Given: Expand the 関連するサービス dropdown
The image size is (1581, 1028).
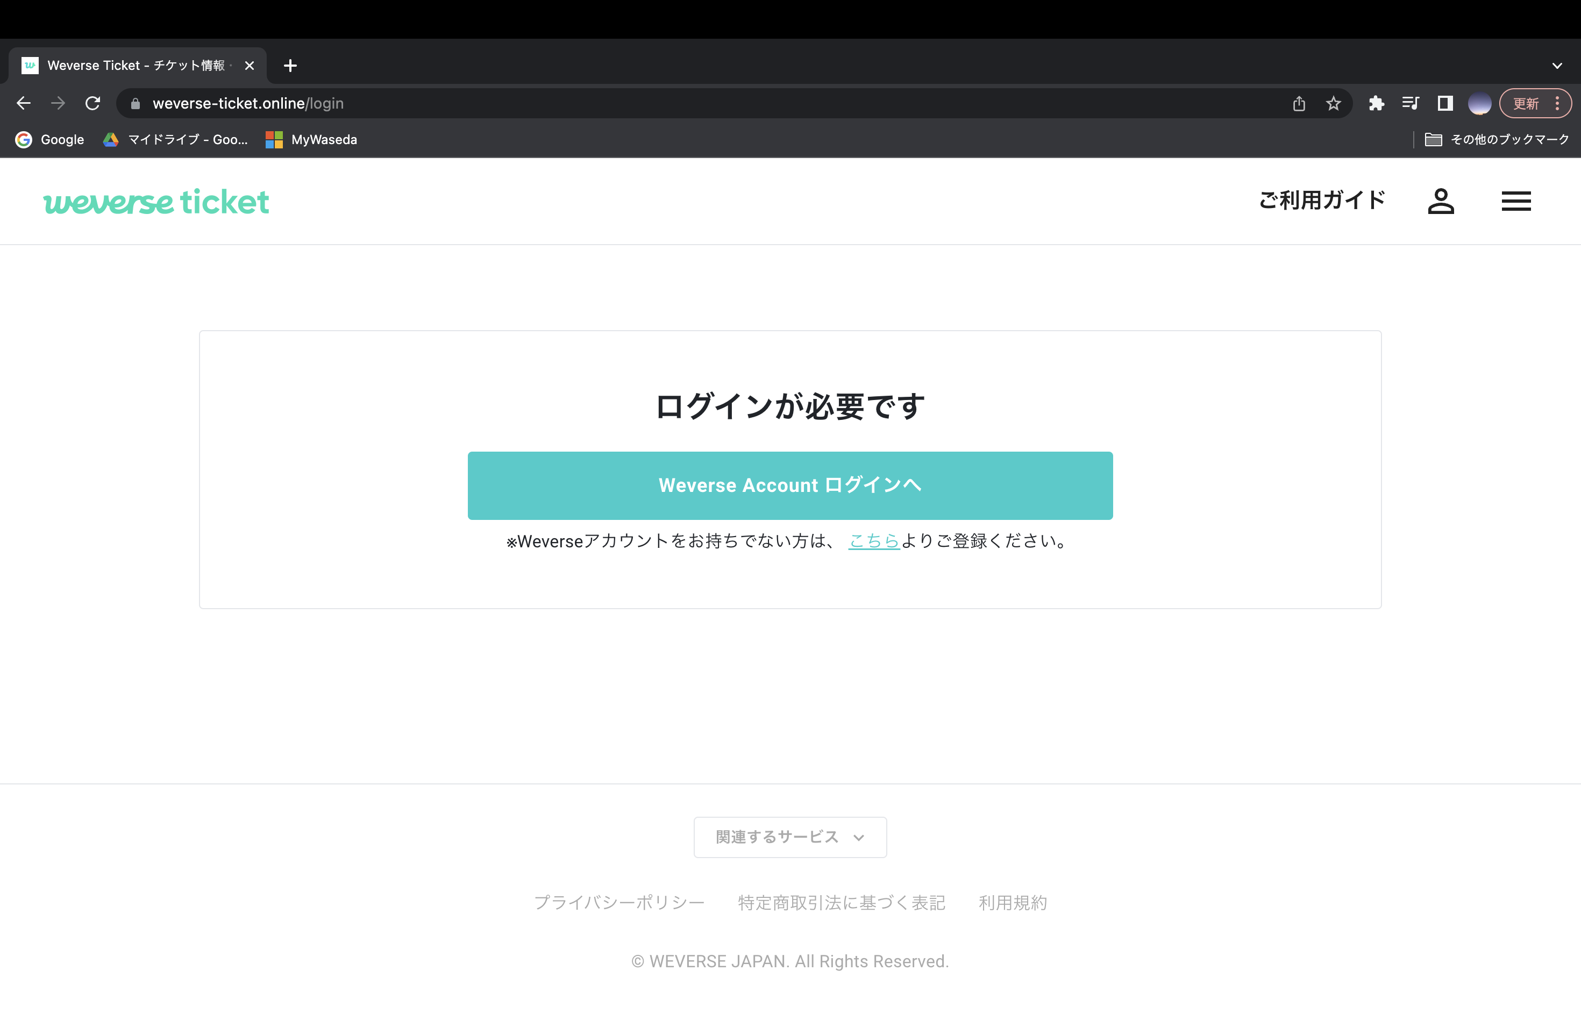Looking at the screenshot, I should [x=790, y=837].
